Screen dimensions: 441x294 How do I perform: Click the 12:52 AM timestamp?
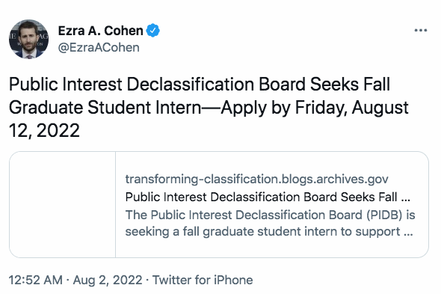pos(36,280)
